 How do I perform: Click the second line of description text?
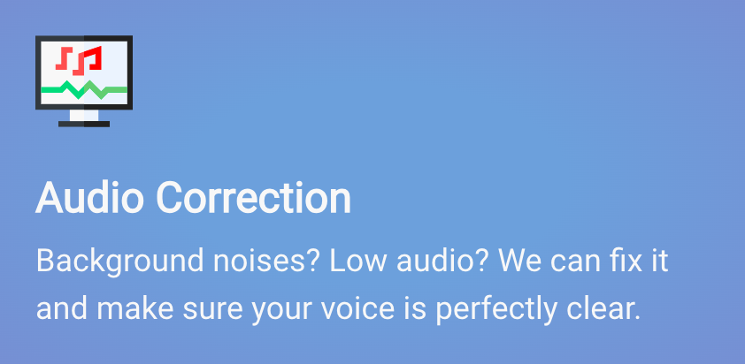point(336,309)
